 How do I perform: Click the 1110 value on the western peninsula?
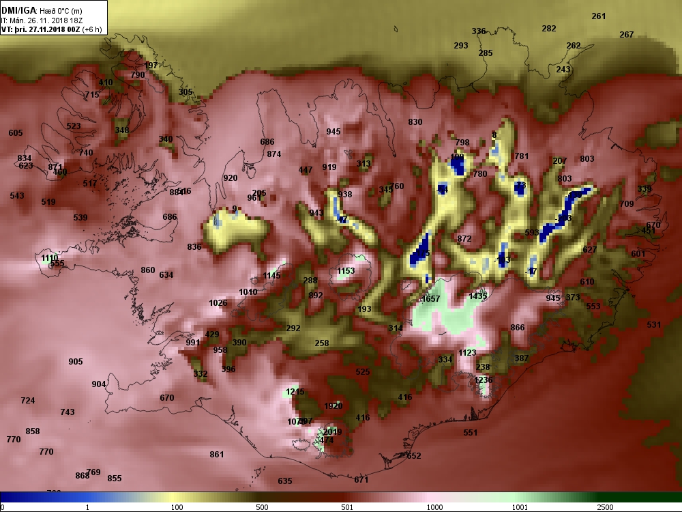[x=50, y=258]
